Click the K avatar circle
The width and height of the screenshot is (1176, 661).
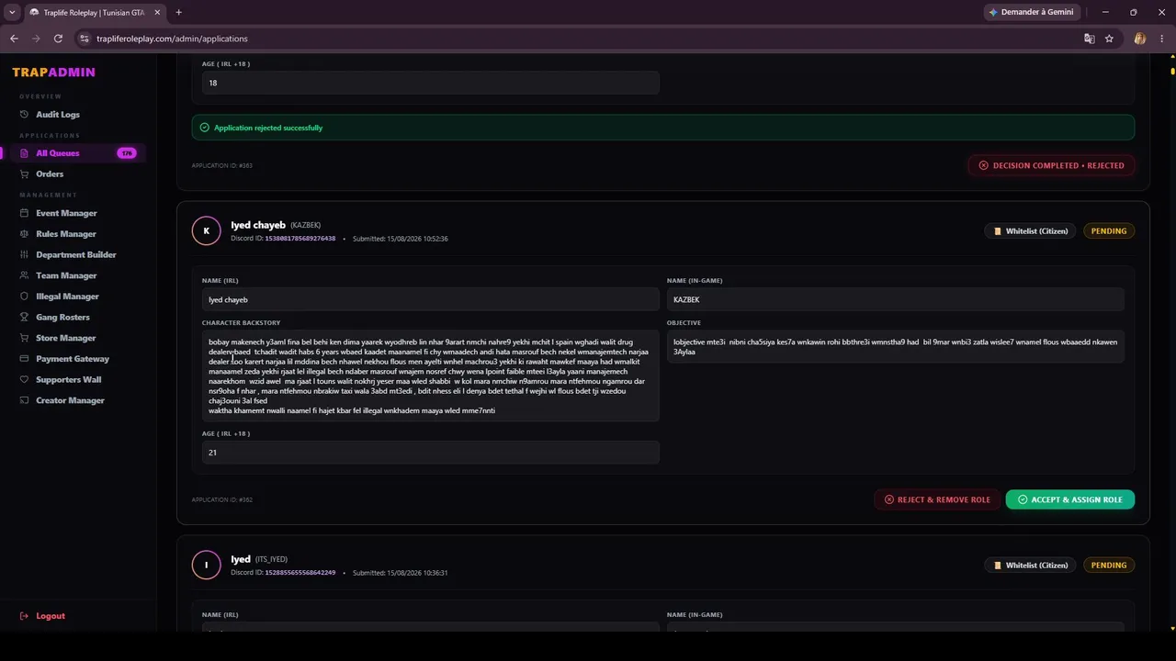(206, 230)
